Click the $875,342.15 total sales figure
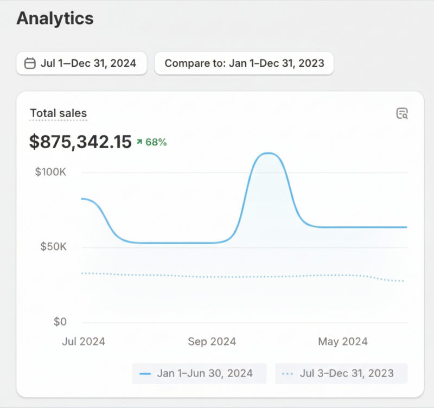This screenshot has height=408, width=434. [80, 142]
